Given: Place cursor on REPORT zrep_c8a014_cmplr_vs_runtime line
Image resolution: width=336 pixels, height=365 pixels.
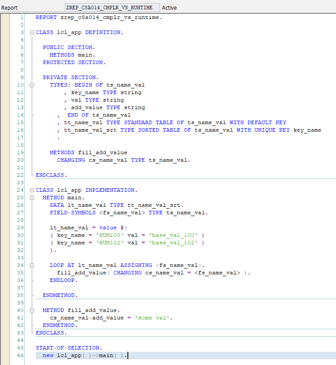Looking at the screenshot, I should (99, 18).
